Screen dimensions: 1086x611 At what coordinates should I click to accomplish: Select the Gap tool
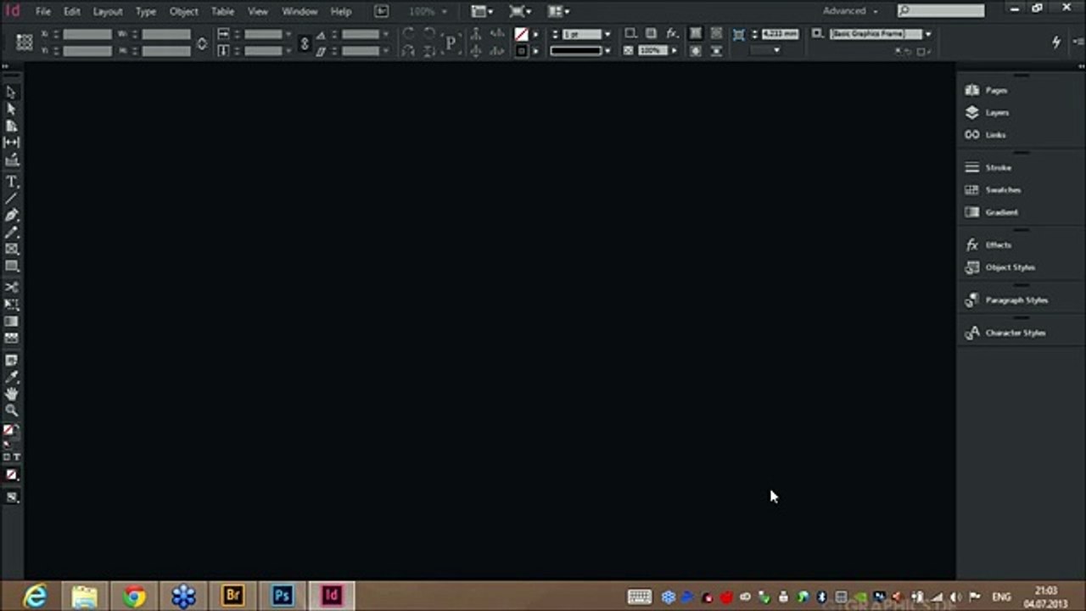point(11,143)
